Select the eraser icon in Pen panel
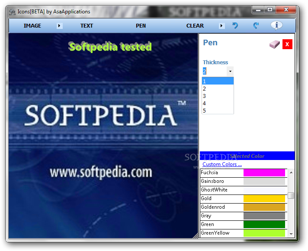 coord(274,44)
